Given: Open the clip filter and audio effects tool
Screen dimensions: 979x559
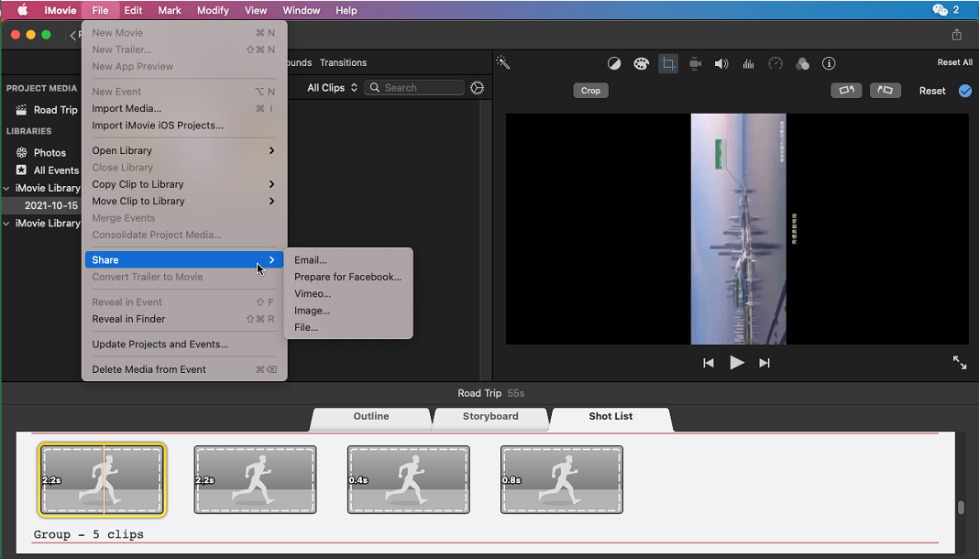Looking at the screenshot, I should coord(802,63).
